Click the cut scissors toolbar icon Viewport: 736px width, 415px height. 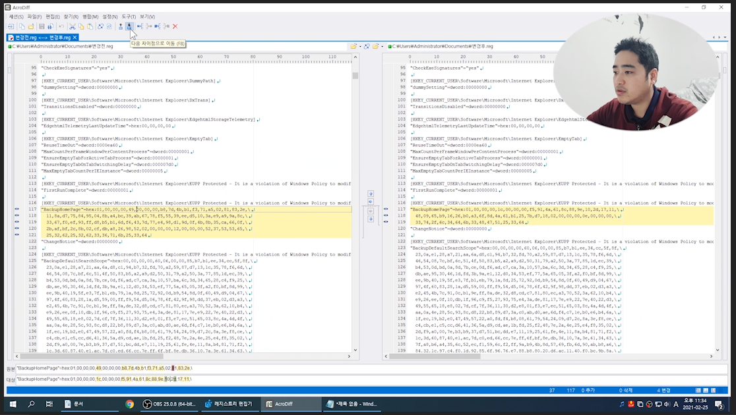(x=72, y=27)
